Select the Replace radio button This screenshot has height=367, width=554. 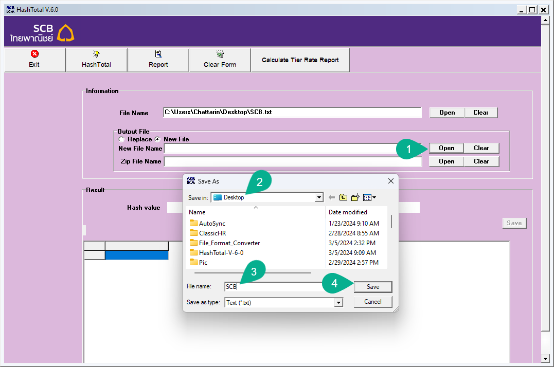click(x=121, y=139)
